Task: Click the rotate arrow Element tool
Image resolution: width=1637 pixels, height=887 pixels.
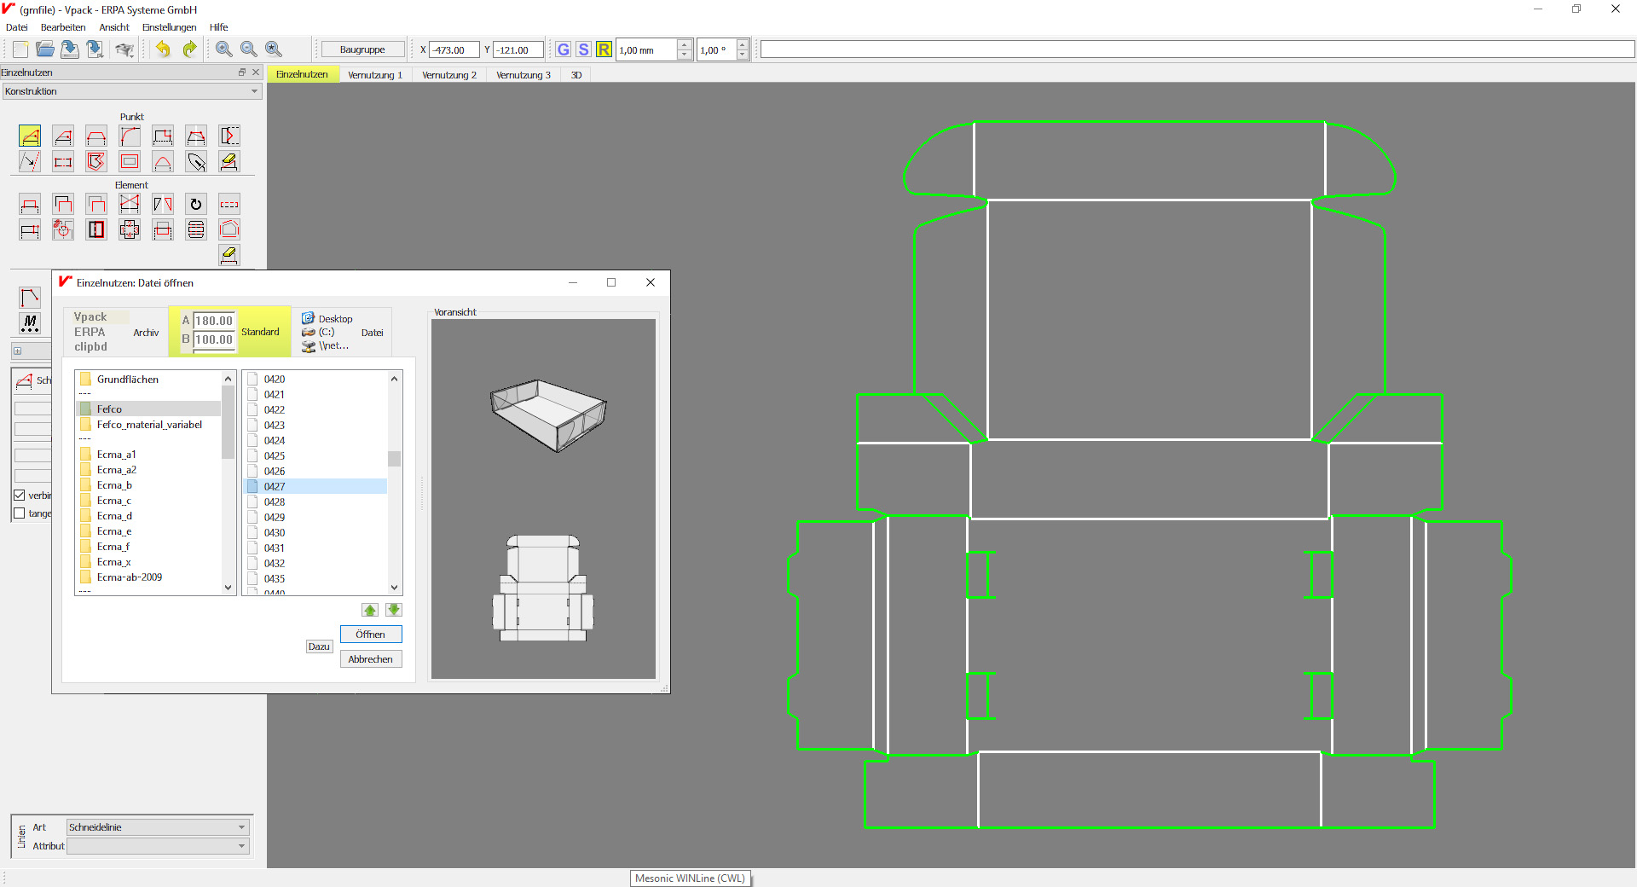Action: pyautogui.click(x=196, y=204)
